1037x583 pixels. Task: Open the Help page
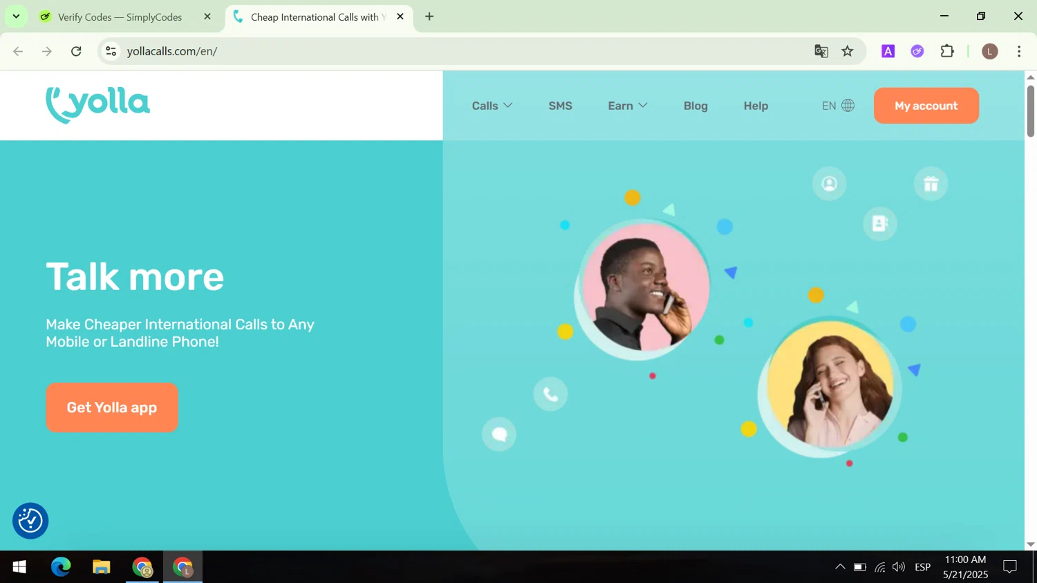756,106
